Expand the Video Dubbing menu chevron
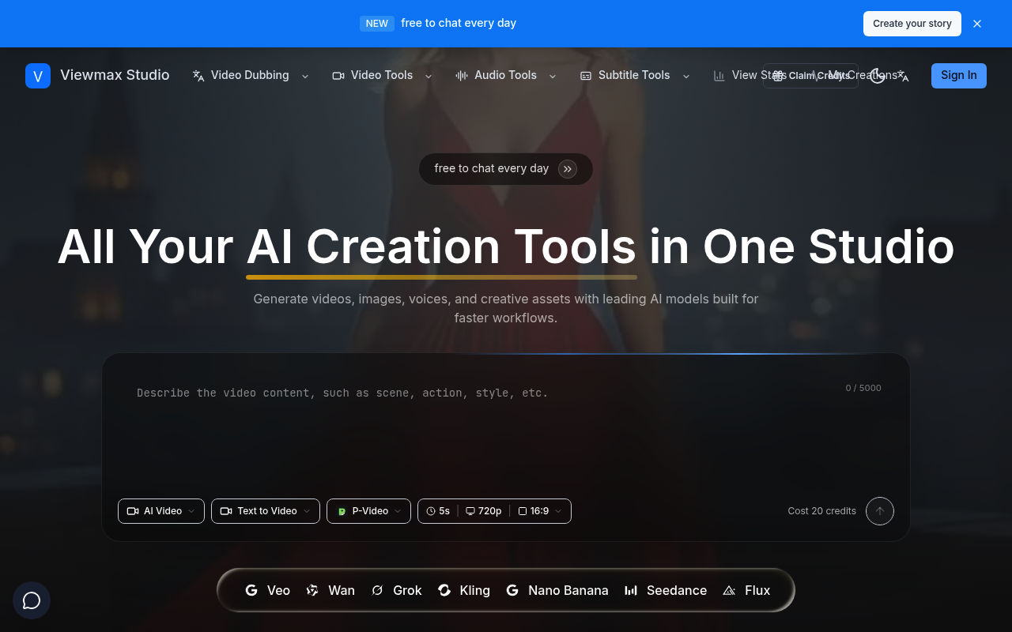Screen dimensions: 1012x632 305,76
